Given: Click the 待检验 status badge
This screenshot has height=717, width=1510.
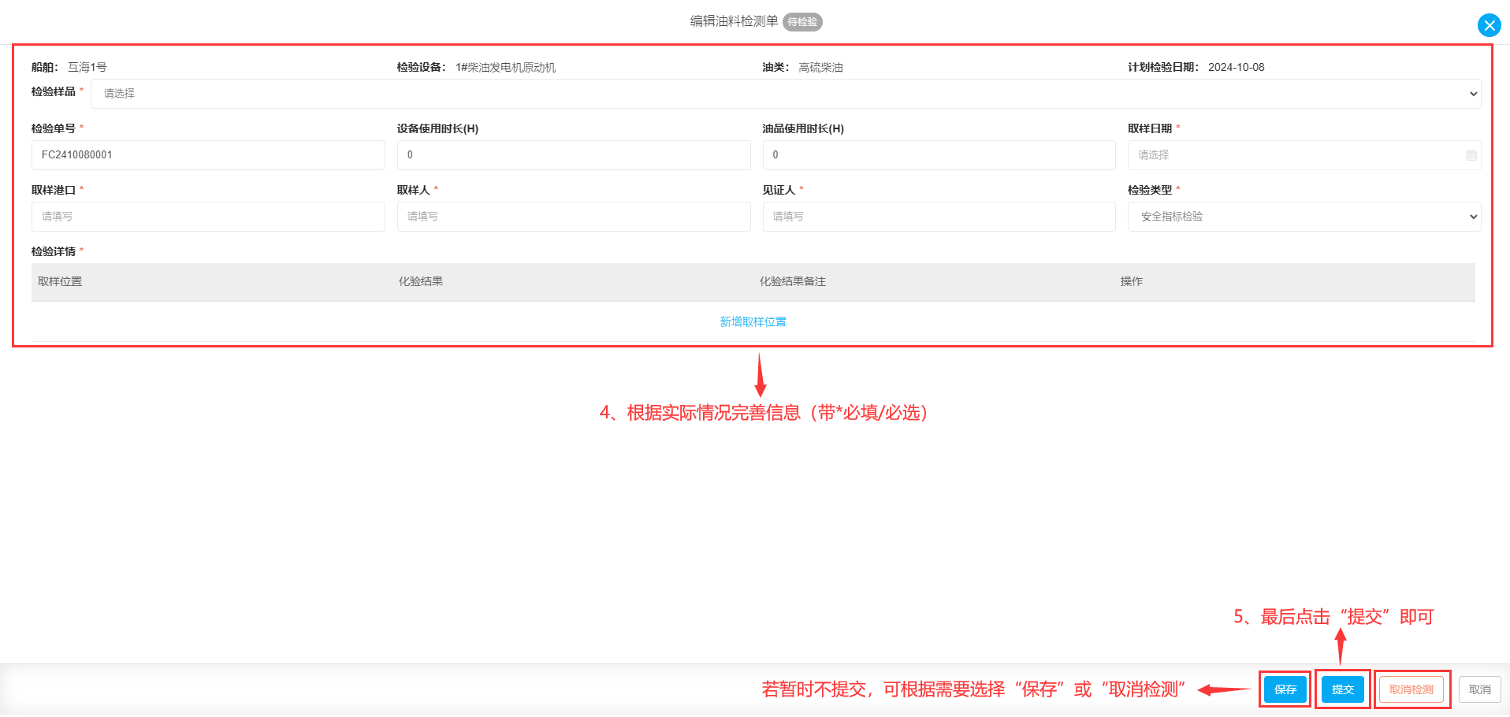Looking at the screenshot, I should click(x=802, y=22).
